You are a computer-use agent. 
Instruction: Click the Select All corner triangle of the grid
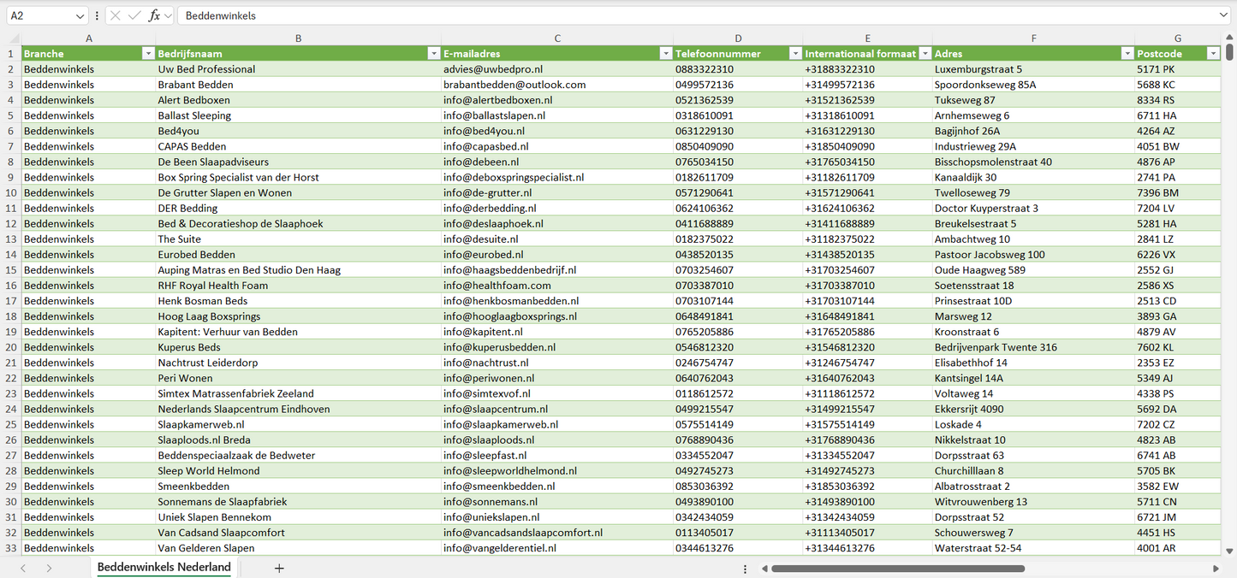coord(13,38)
